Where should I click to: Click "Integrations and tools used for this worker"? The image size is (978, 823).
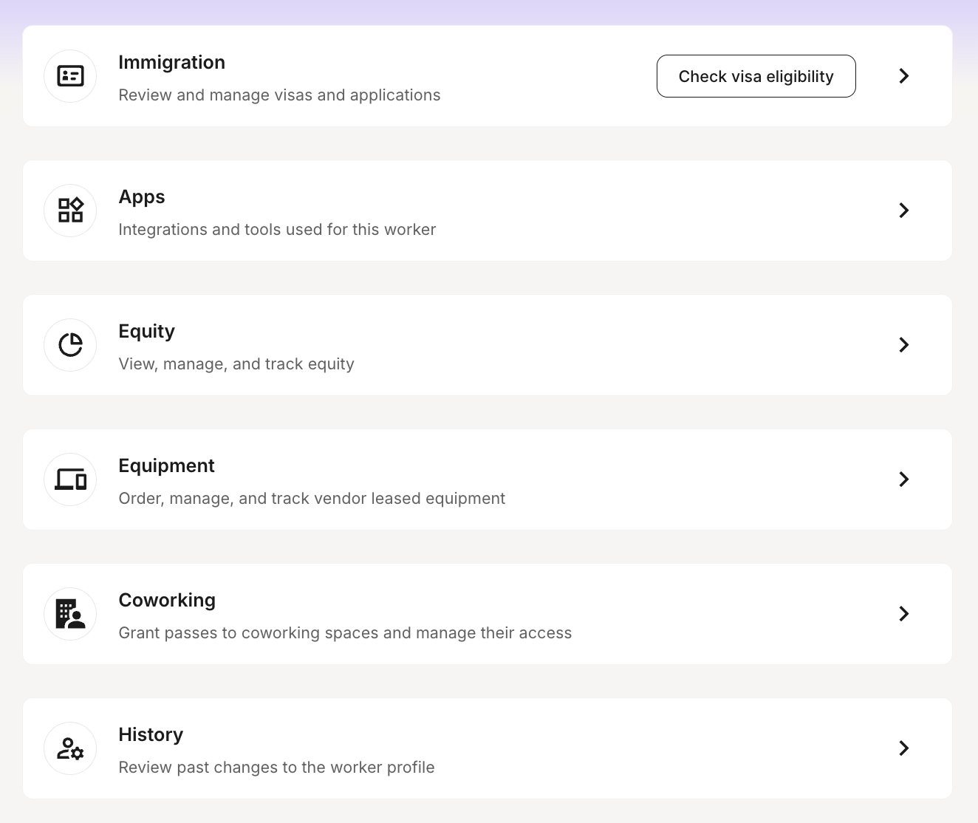pyautogui.click(x=277, y=230)
